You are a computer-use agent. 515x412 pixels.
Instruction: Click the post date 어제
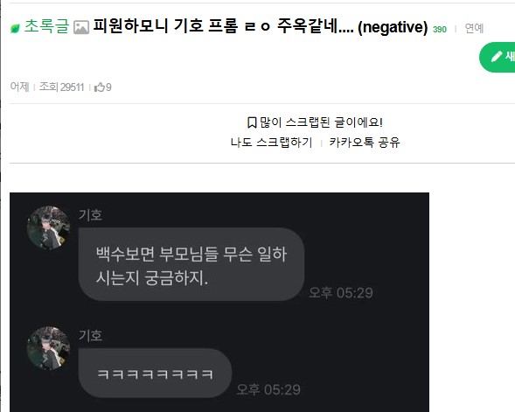click(x=20, y=87)
